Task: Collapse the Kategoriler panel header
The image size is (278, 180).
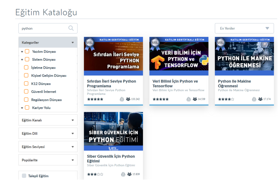Action: pos(48,43)
